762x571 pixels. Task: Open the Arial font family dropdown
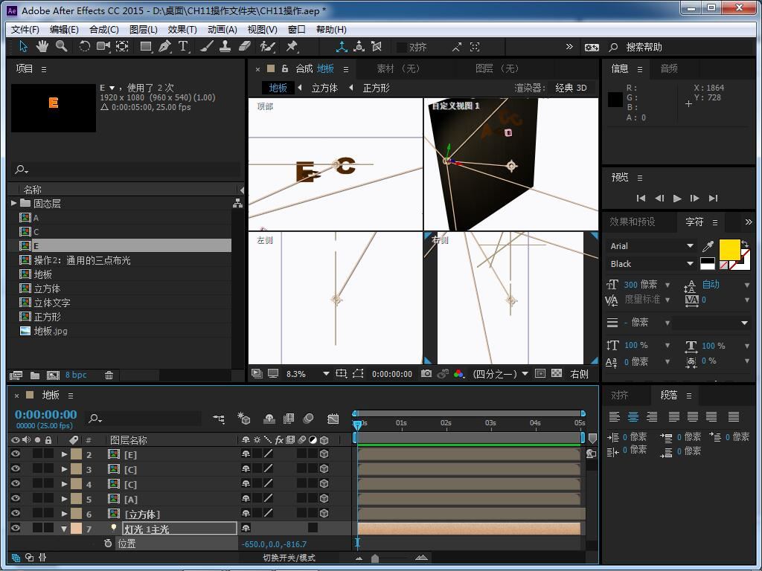point(690,246)
